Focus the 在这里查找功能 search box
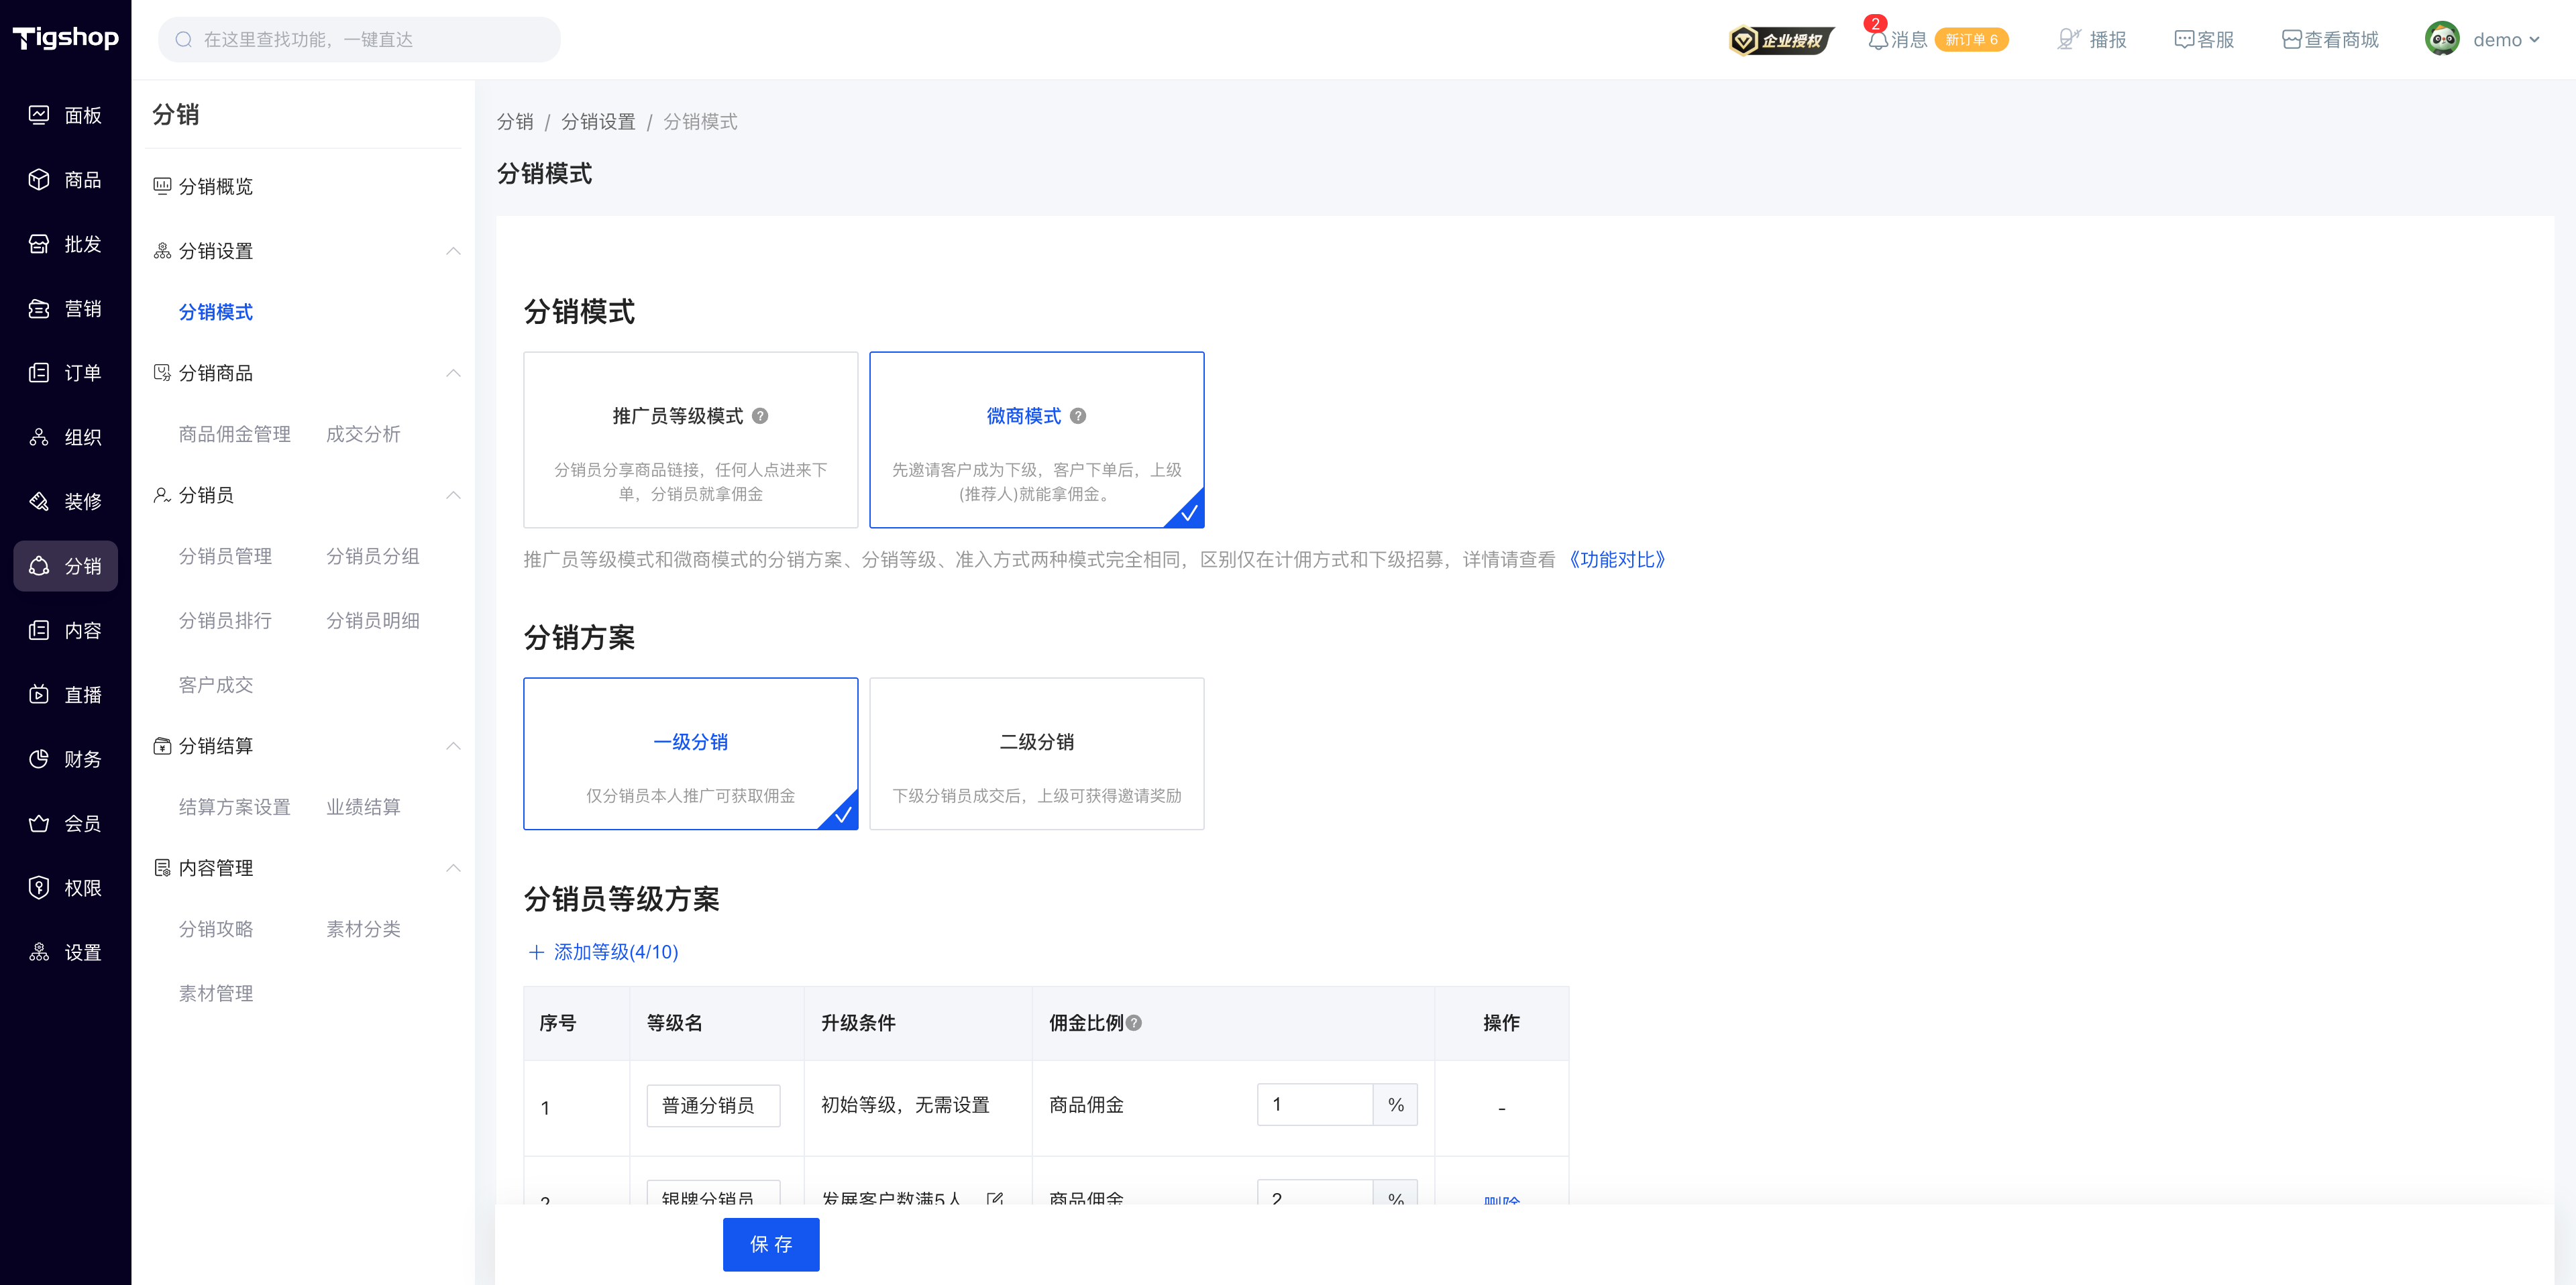The width and height of the screenshot is (2576, 1285). (359, 40)
